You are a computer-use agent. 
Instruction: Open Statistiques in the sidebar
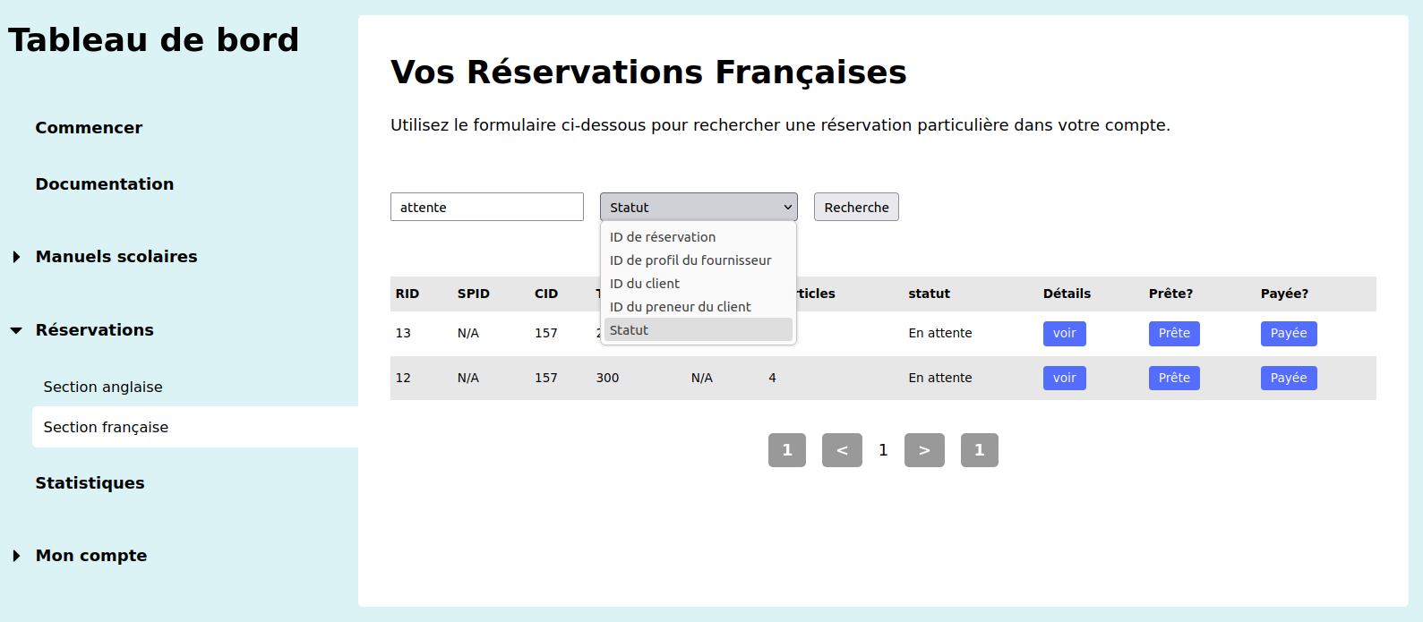pyautogui.click(x=90, y=483)
